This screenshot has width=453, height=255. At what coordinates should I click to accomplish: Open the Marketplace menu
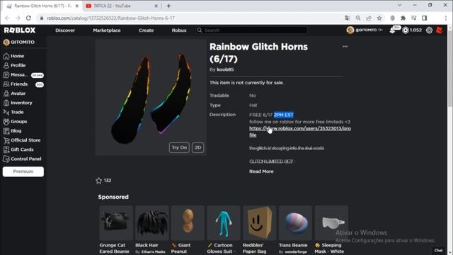tap(107, 30)
